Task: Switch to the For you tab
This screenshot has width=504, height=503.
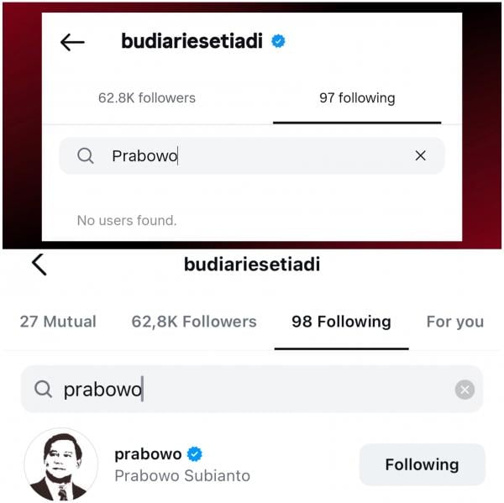Action: point(455,322)
